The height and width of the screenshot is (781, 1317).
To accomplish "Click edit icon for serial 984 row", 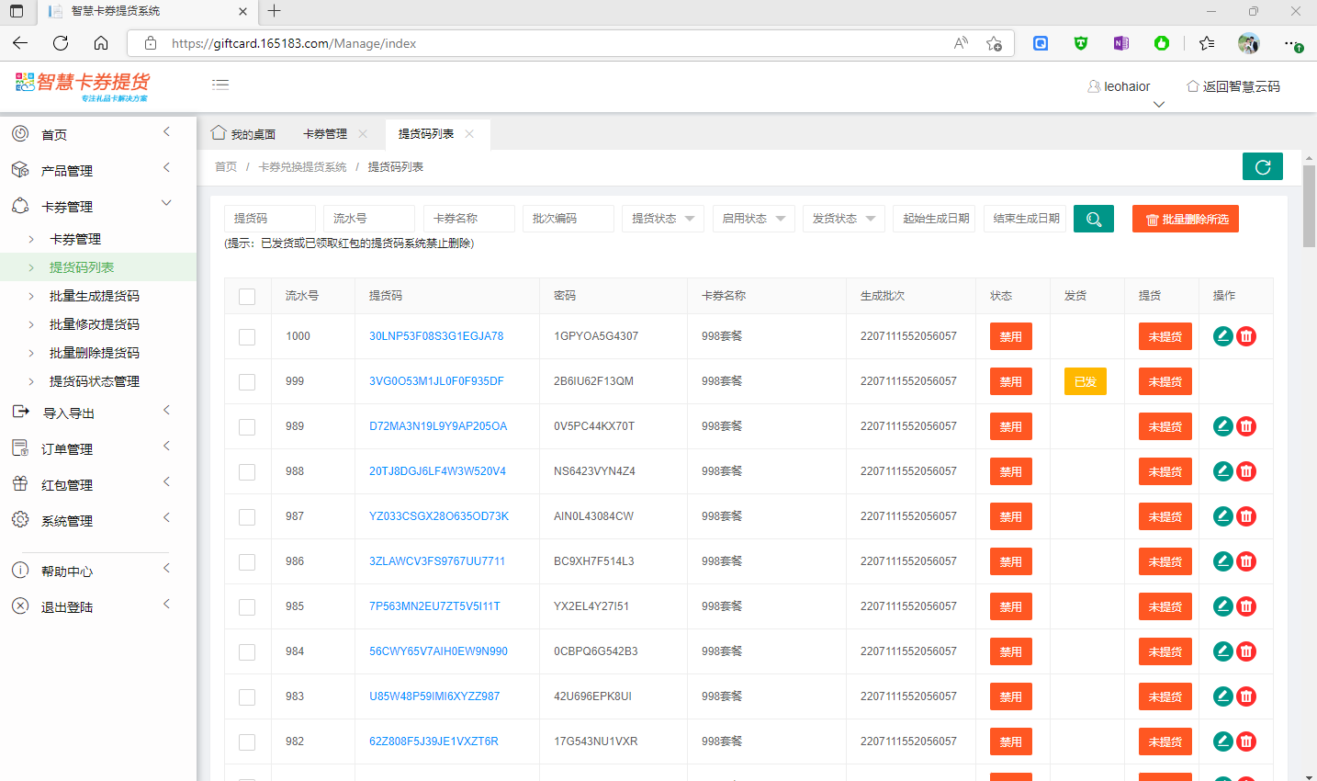I will 1222,651.
